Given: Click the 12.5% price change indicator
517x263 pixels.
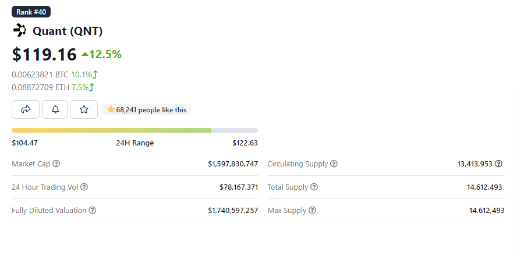Looking at the screenshot, I should click(102, 55).
